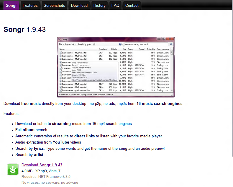Screen dimensions: 233x187
Task: Close the Songr window in the screenshot
Action: coord(170,39)
